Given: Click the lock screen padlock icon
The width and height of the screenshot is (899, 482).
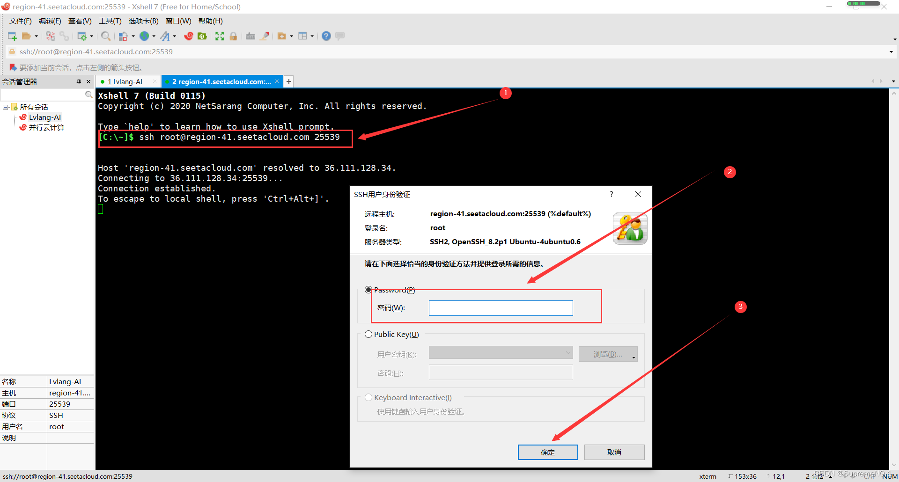Looking at the screenshot, I should click(233, 36).
